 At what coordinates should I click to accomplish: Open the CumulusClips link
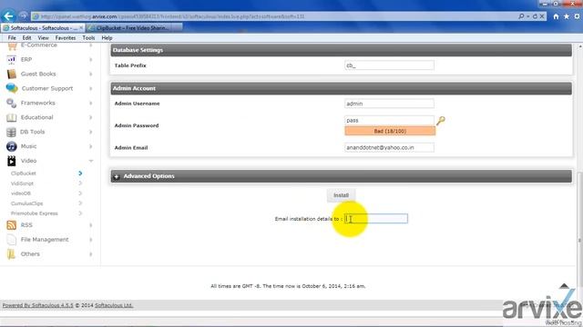[x=26, y=203]
